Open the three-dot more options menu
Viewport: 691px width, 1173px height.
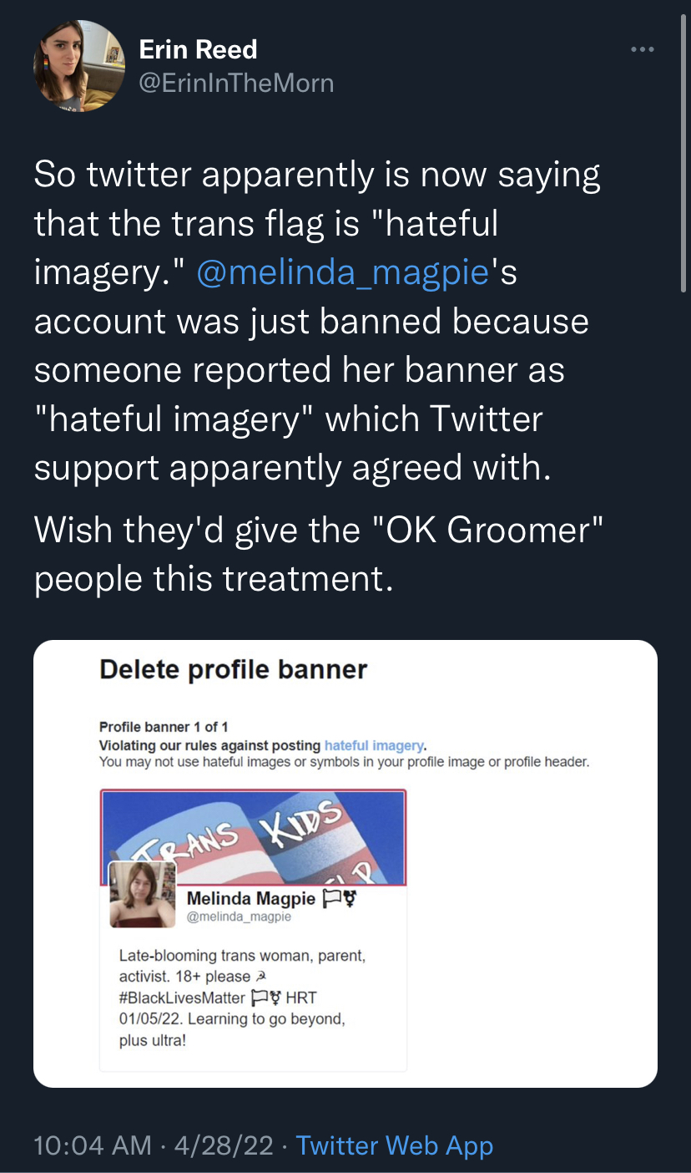pyautogui.click(x=642, y=50)
